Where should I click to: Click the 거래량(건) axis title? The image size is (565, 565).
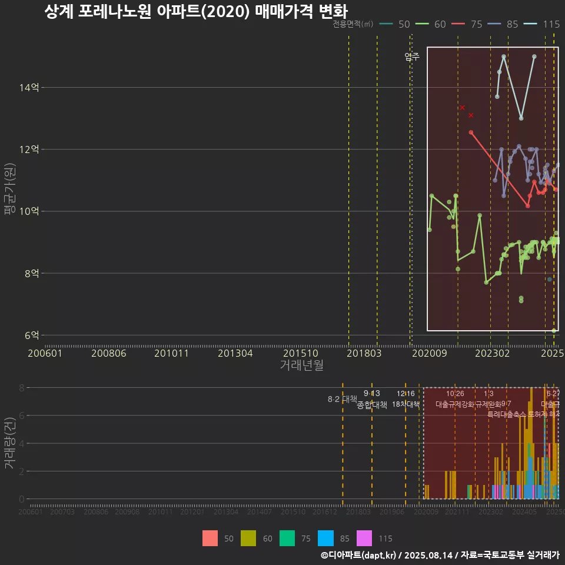(9, 443)
